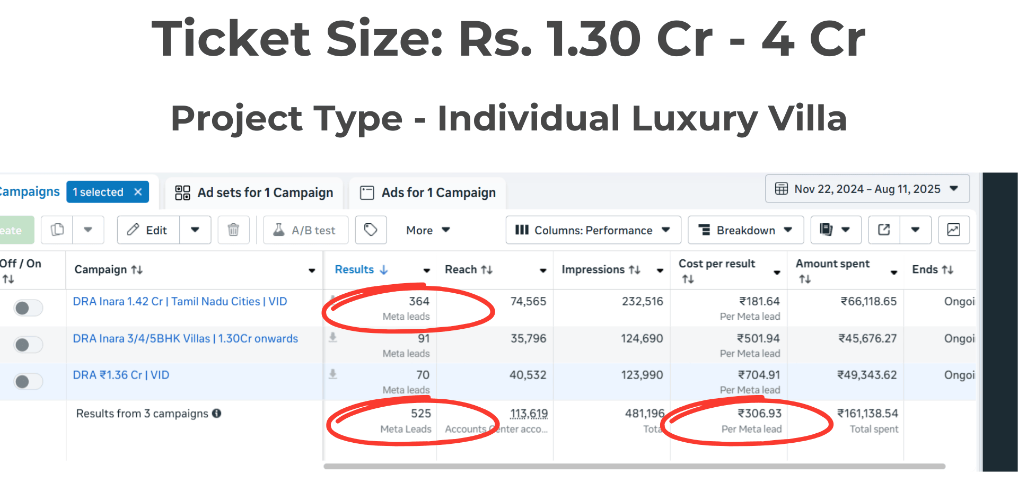The height and width of the screenshot is (482, 1018).
Task: Click the tag label icon
Action: [371, 230]
